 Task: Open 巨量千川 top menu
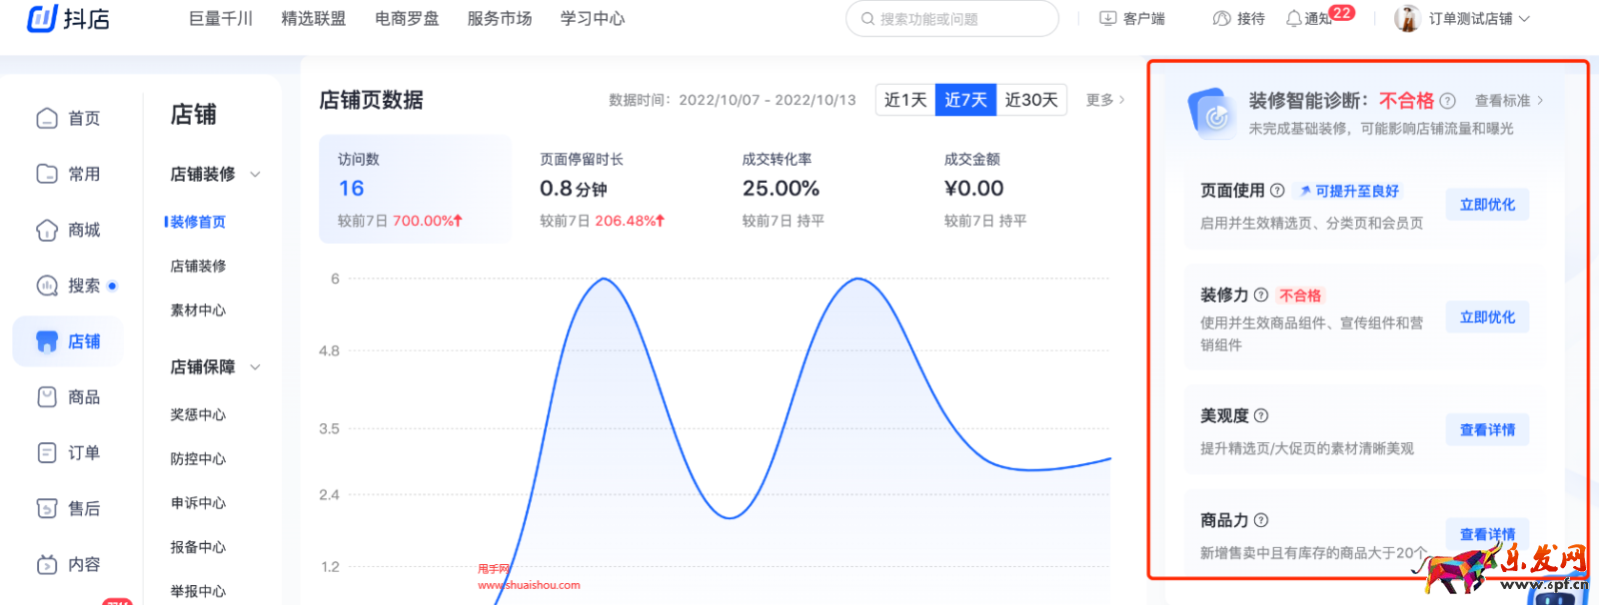tap(221, 18)
